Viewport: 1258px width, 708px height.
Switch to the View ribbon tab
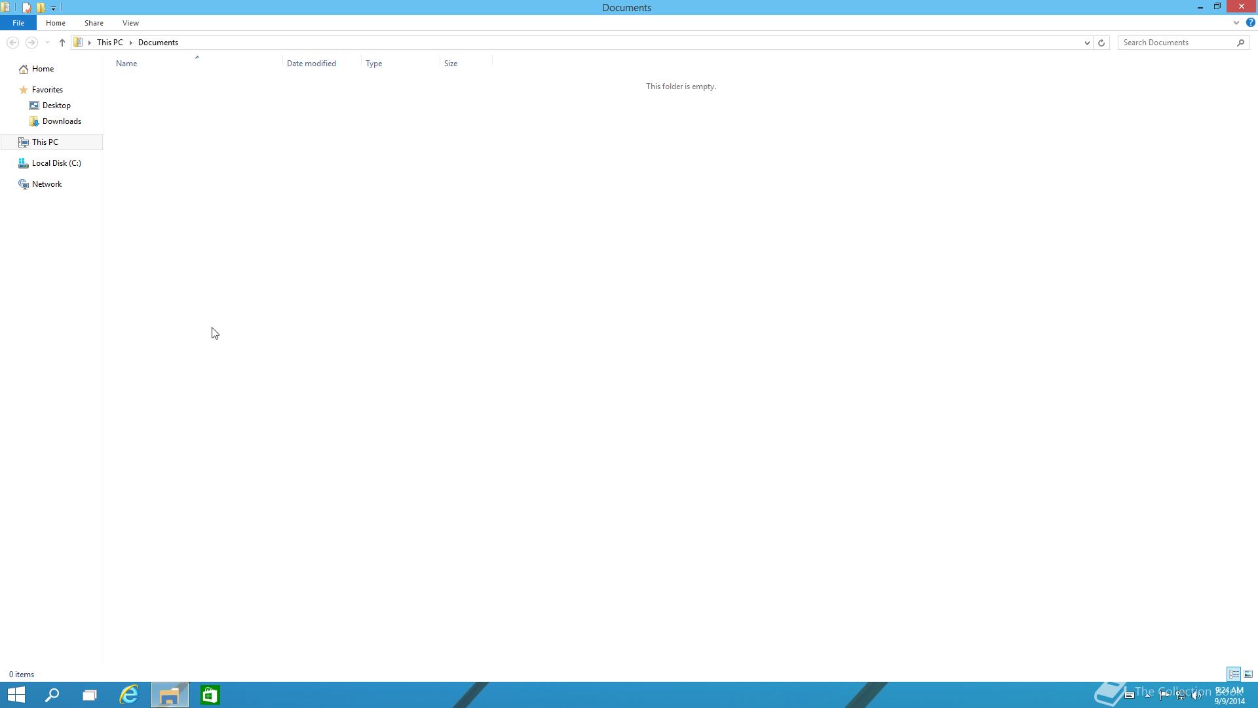(x=130, y=23)
